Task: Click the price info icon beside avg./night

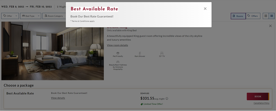Action: pyautogui.click(x=167, y=99)
